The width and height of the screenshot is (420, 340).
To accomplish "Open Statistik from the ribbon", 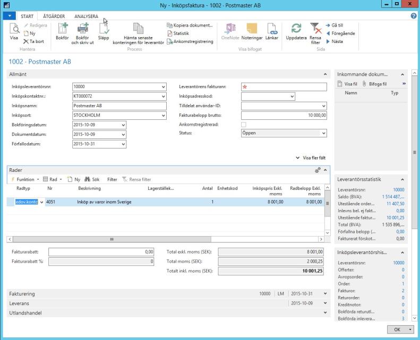I will 178,33.
